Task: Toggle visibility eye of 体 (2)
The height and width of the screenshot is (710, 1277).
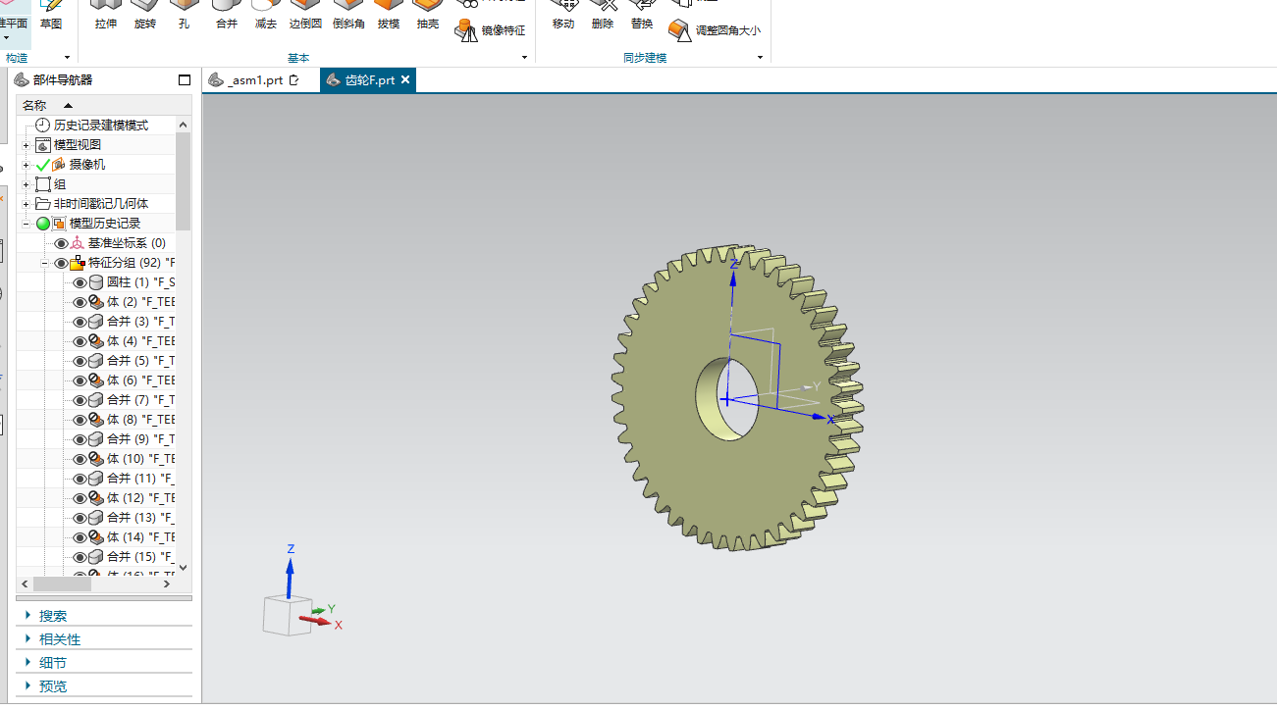Action: (80, 302)
